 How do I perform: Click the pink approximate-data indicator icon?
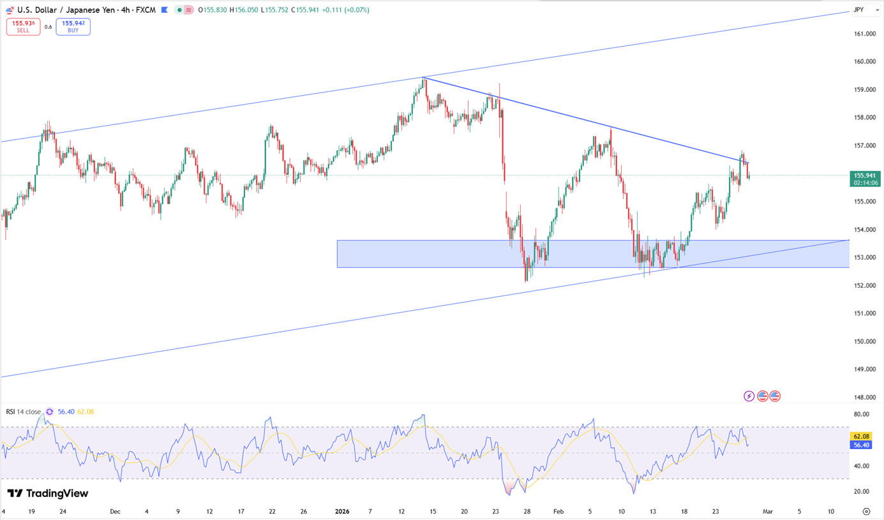(x=189, y=10)
